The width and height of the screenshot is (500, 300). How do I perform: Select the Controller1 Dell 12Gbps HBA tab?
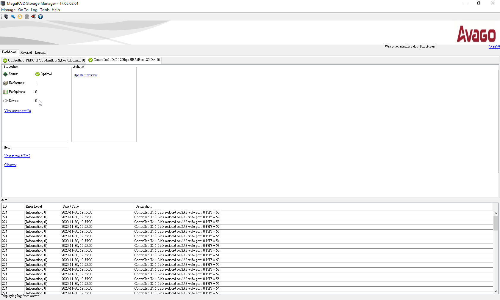click(124, 60)
